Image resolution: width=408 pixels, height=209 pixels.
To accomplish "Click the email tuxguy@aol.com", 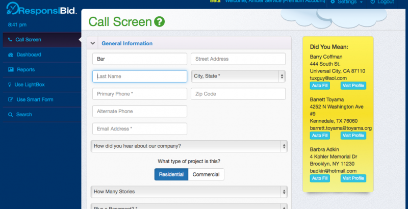I will 328,78.
